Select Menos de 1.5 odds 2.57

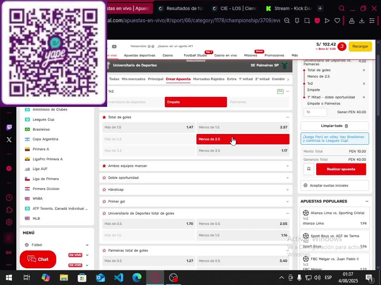tap(243, 127)
